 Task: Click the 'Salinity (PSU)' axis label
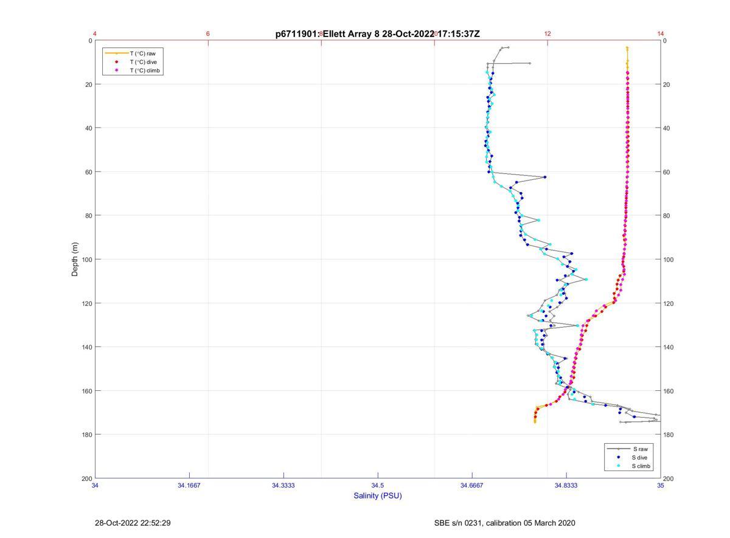click(x=378, y=495)
